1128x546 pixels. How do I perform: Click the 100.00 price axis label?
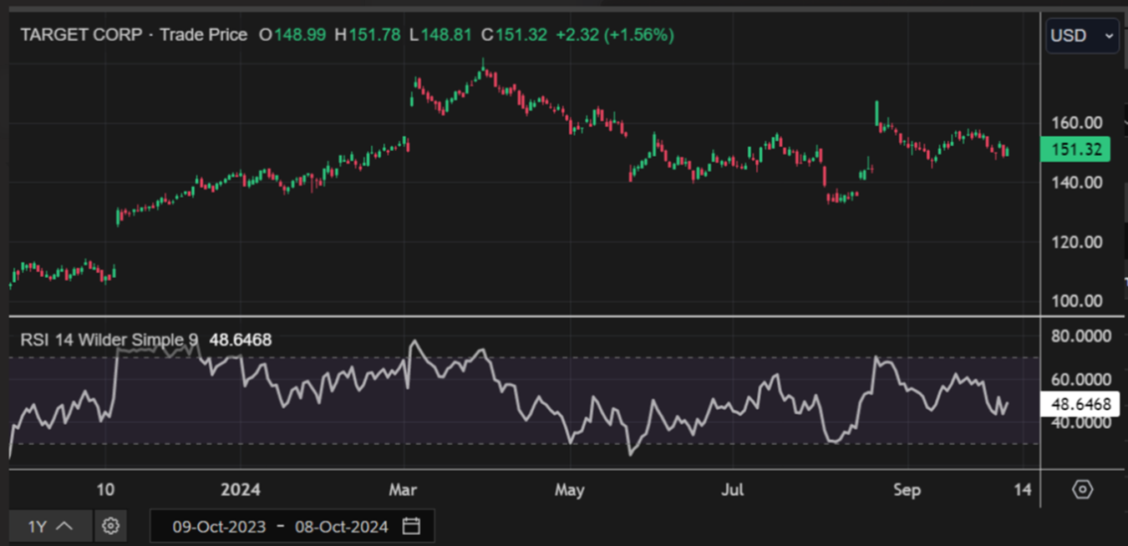[1077, 301]
